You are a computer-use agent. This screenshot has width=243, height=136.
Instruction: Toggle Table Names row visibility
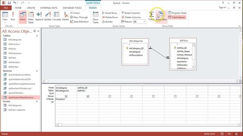[x=177, y=17]
